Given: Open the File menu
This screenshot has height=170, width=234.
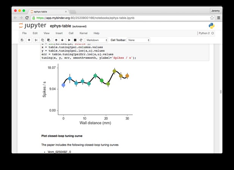Looking at the screenshot, I should 24,33.
